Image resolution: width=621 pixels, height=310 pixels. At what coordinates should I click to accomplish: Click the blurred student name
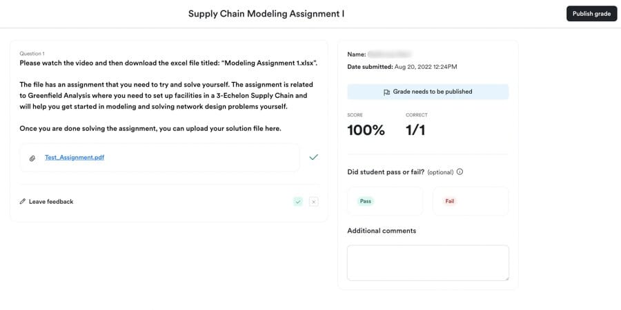pyautogui.click(x=389, y=53)
